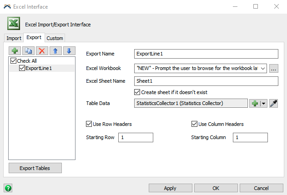The width and height of the screenshot is (287, 195).
Task: Click the Export Tables button
Action: [35, 168]
